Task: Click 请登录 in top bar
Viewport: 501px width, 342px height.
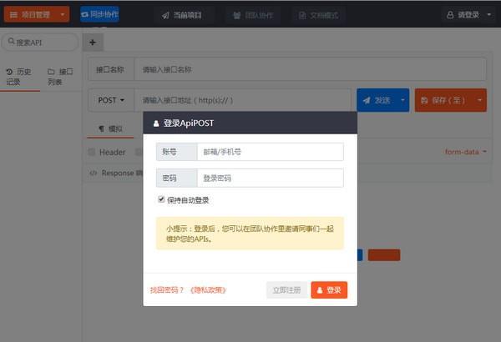Action: [x=463, y=15]
